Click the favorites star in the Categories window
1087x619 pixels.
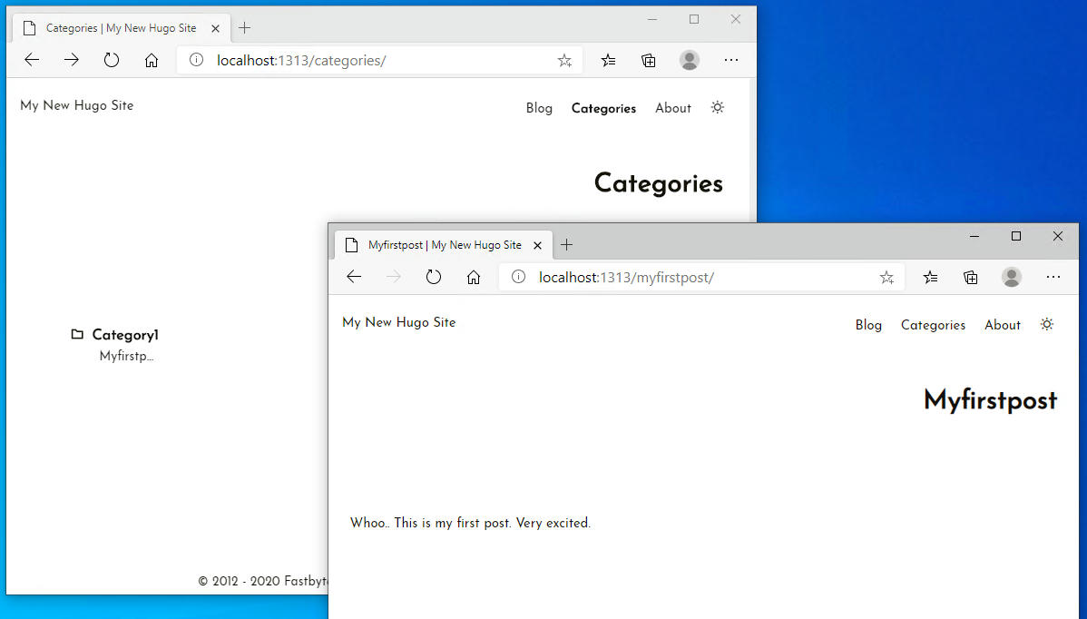click(x=564, y=60)
